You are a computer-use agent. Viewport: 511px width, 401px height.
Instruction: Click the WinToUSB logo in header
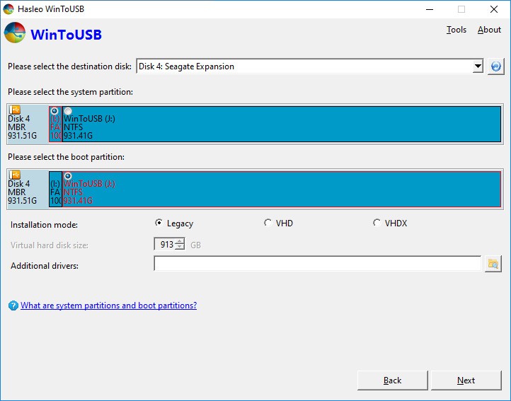click(15, 33)
